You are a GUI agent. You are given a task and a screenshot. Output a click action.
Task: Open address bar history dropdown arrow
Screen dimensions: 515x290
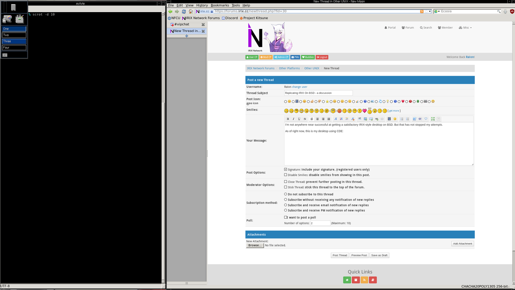tap(430, 11)
